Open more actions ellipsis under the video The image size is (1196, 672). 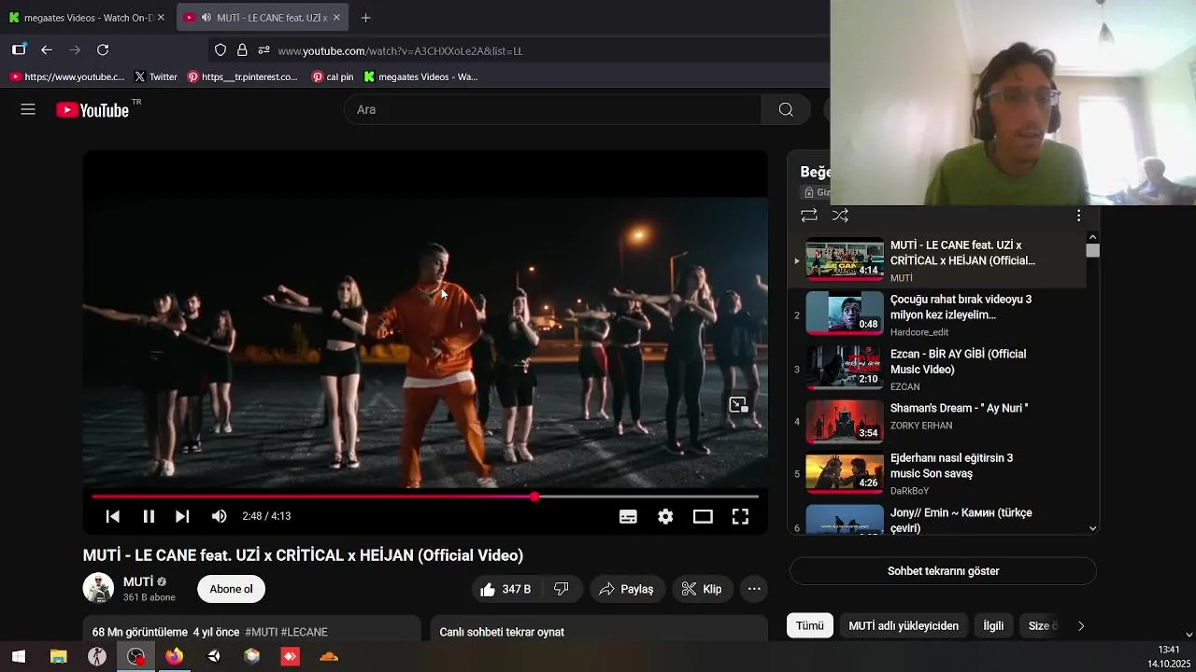coord(754,589)
